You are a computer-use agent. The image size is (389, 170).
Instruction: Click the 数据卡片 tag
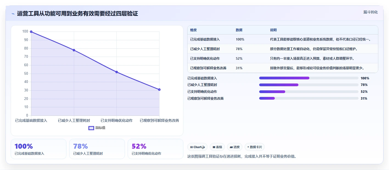point(254,147)
